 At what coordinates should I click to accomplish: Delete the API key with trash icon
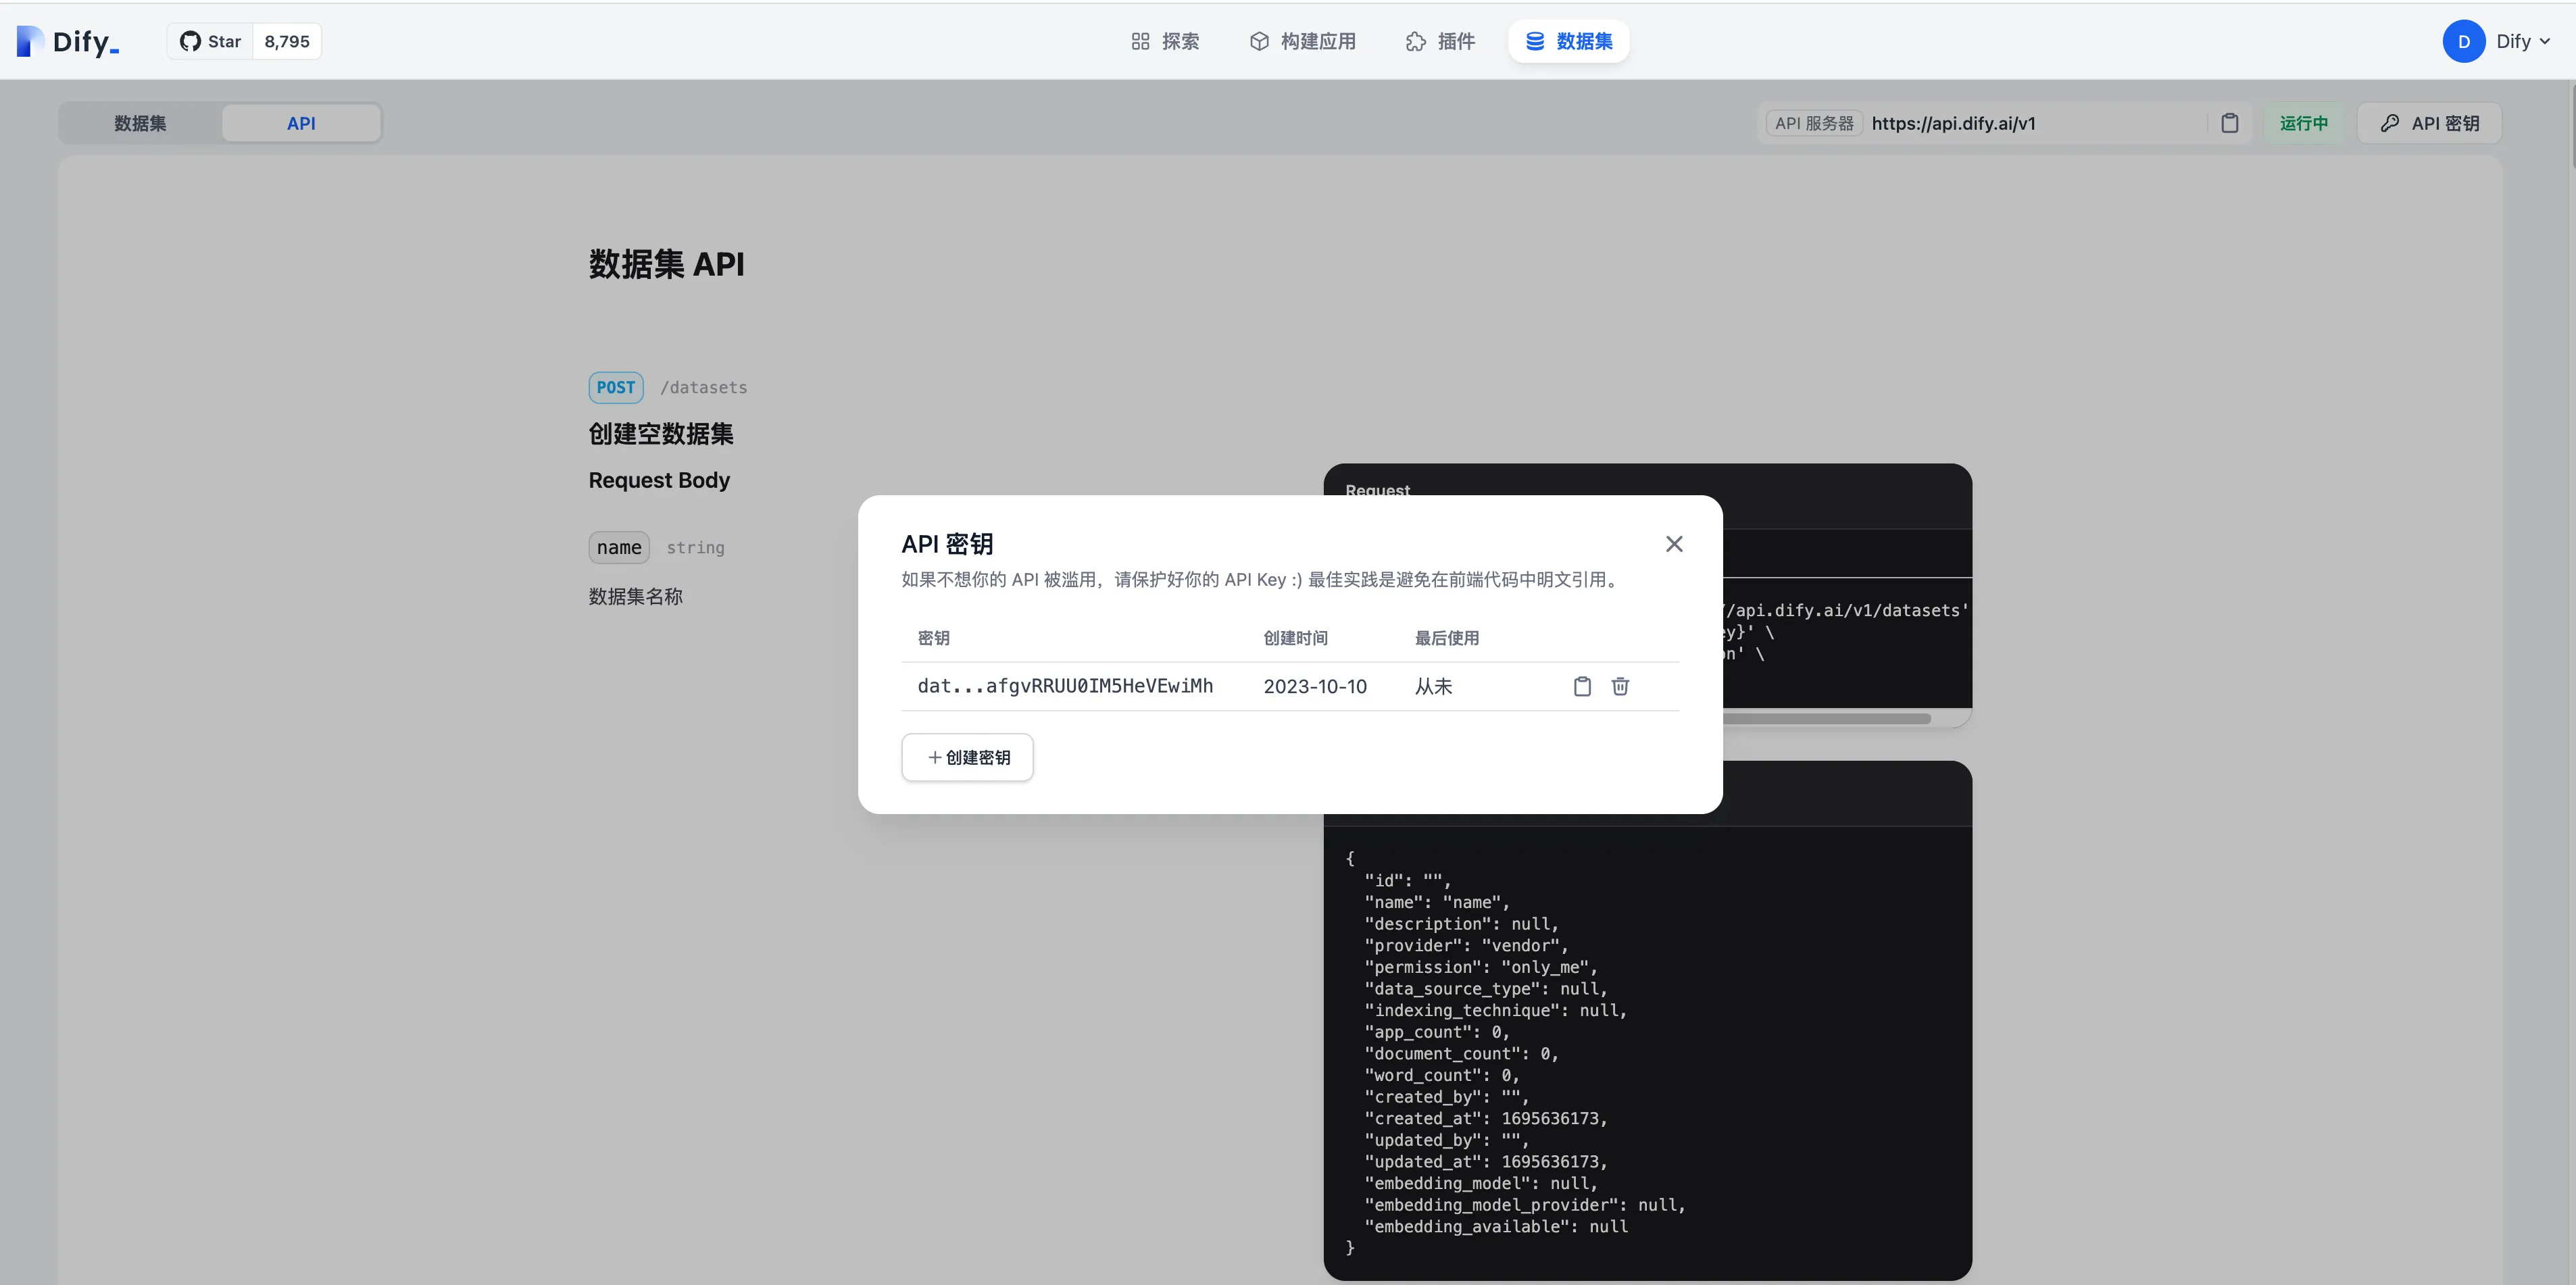[1620, 686]
